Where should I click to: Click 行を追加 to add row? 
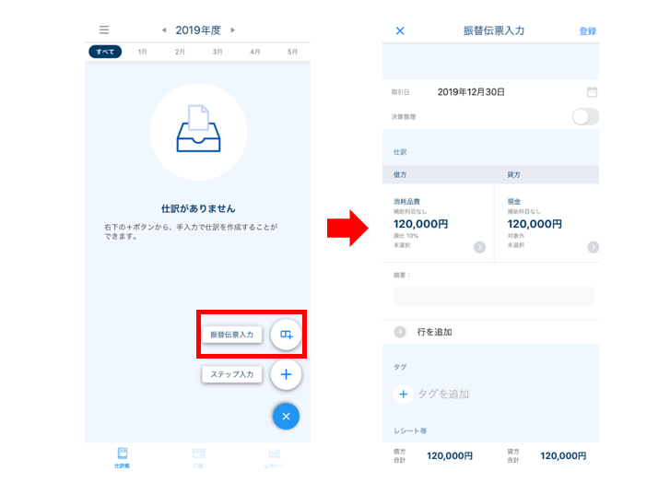(x=433, y=332)
